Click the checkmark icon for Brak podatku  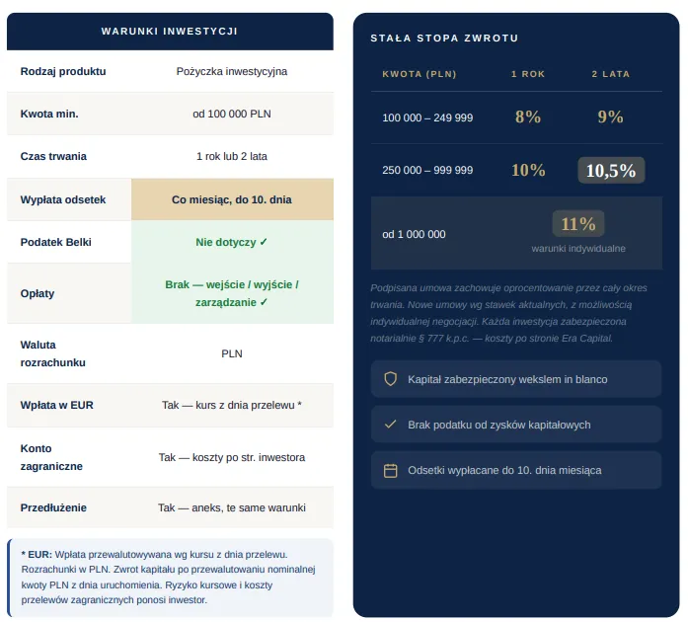(x=390, y=424)
